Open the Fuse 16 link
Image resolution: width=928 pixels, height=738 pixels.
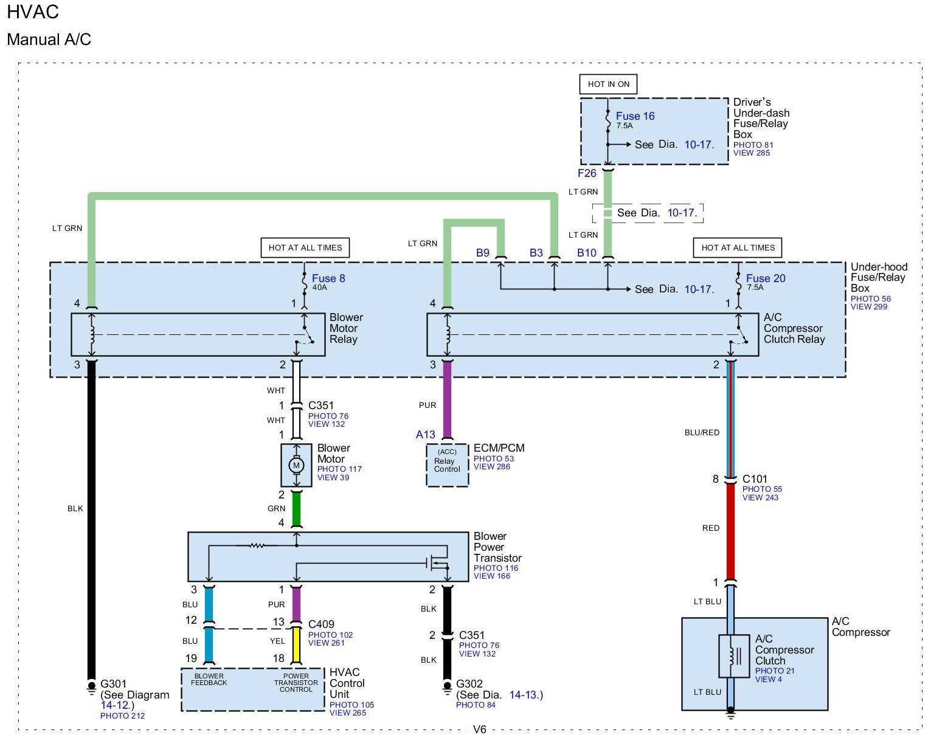point(635,116)
